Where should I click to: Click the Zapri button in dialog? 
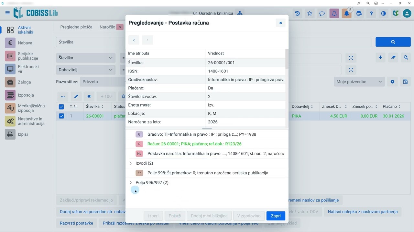(x=276, y=216)
